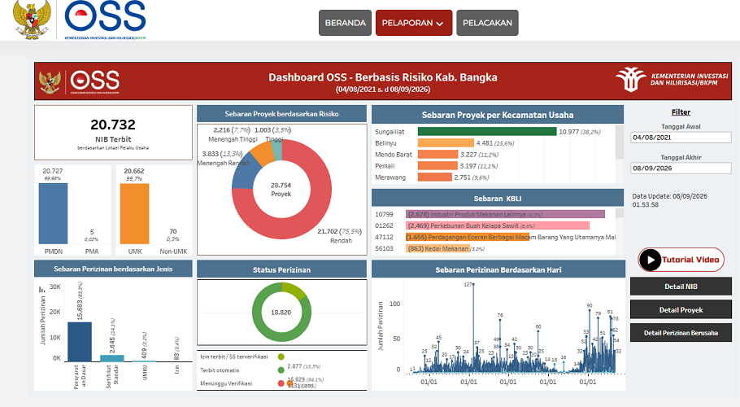Click the 76 data point in the daily chart

(x=500, y=320)
